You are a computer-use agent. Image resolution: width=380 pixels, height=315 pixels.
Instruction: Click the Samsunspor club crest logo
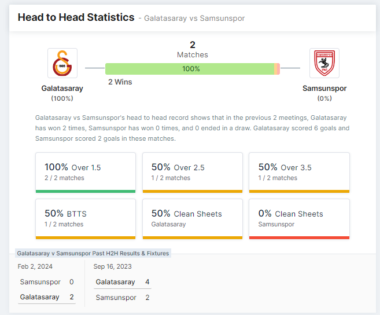point(324,63)
